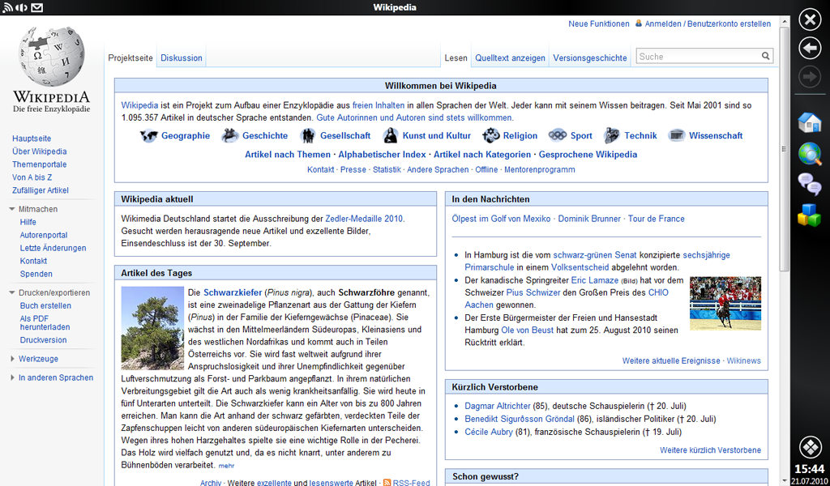
Task: Click the Zufälliger Artikel sidebar link
Action: 41,190
